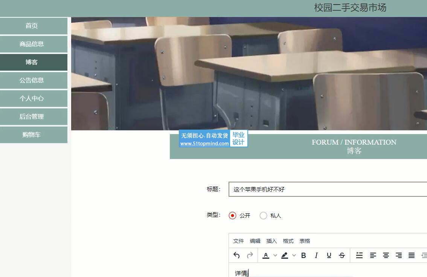The image size is (427, 277).
Task: Align text to the right
Action: pyautogui.click(x=399, y=255)
